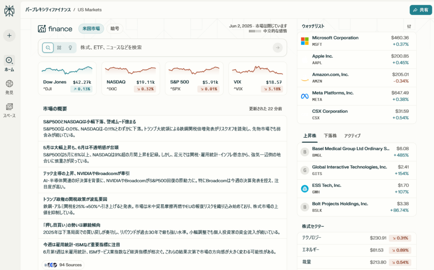This screenshot has width=434, height=270.
Task: Open the 94 Sources button
Action: point(63,265)
